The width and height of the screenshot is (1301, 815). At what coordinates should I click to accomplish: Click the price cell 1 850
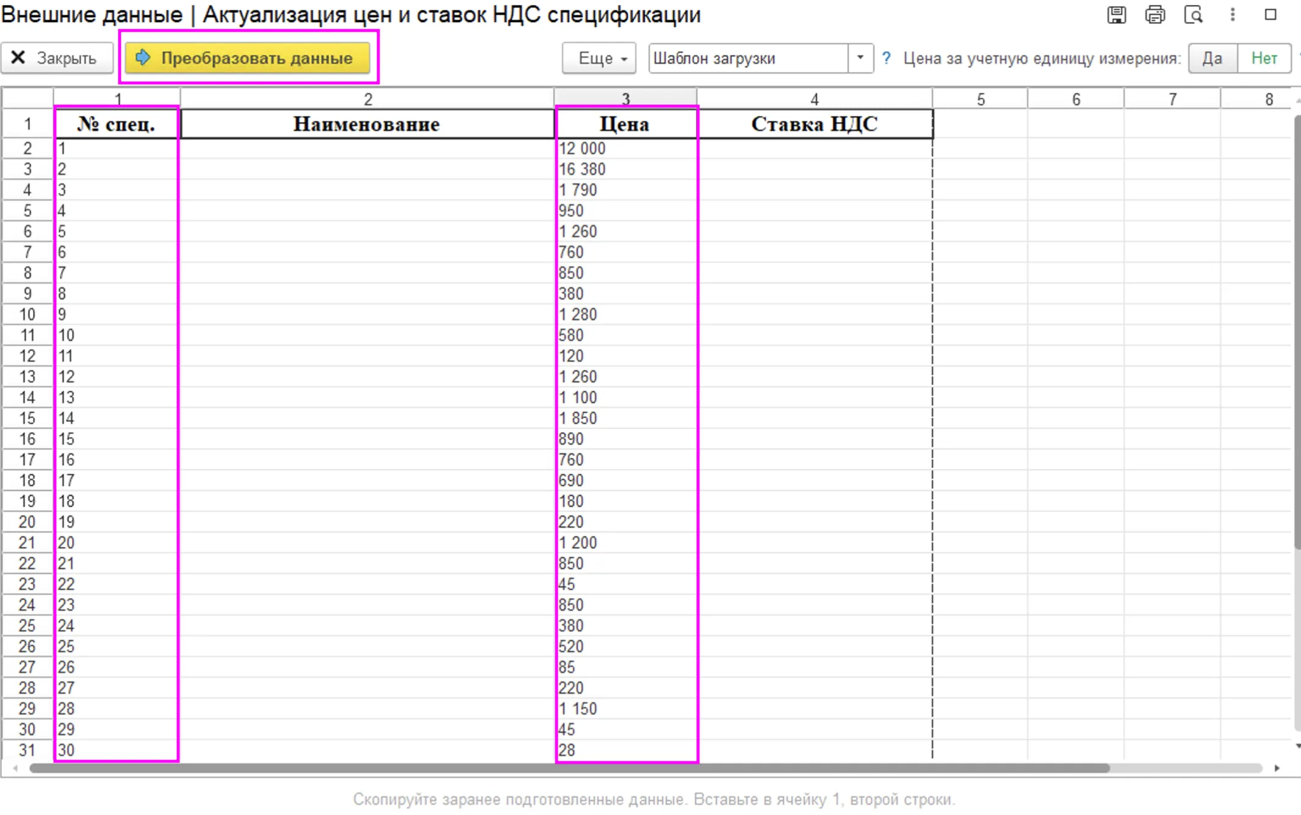click(625, 418)
